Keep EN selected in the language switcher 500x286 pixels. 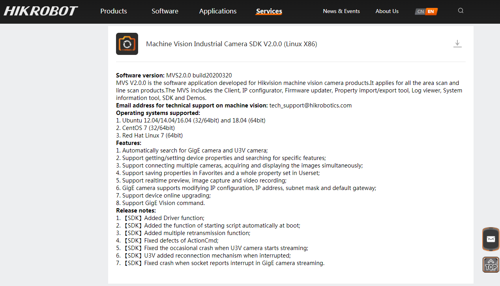[431, 11]
